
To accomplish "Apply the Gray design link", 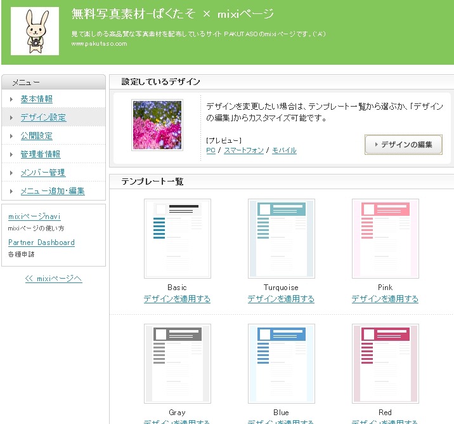I will [x=177, y=421].
